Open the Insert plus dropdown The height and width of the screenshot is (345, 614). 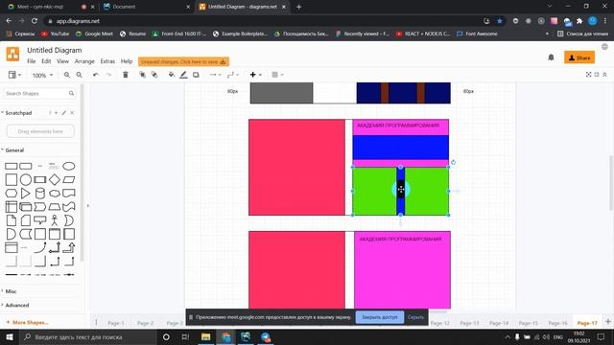tap(255, 75)
